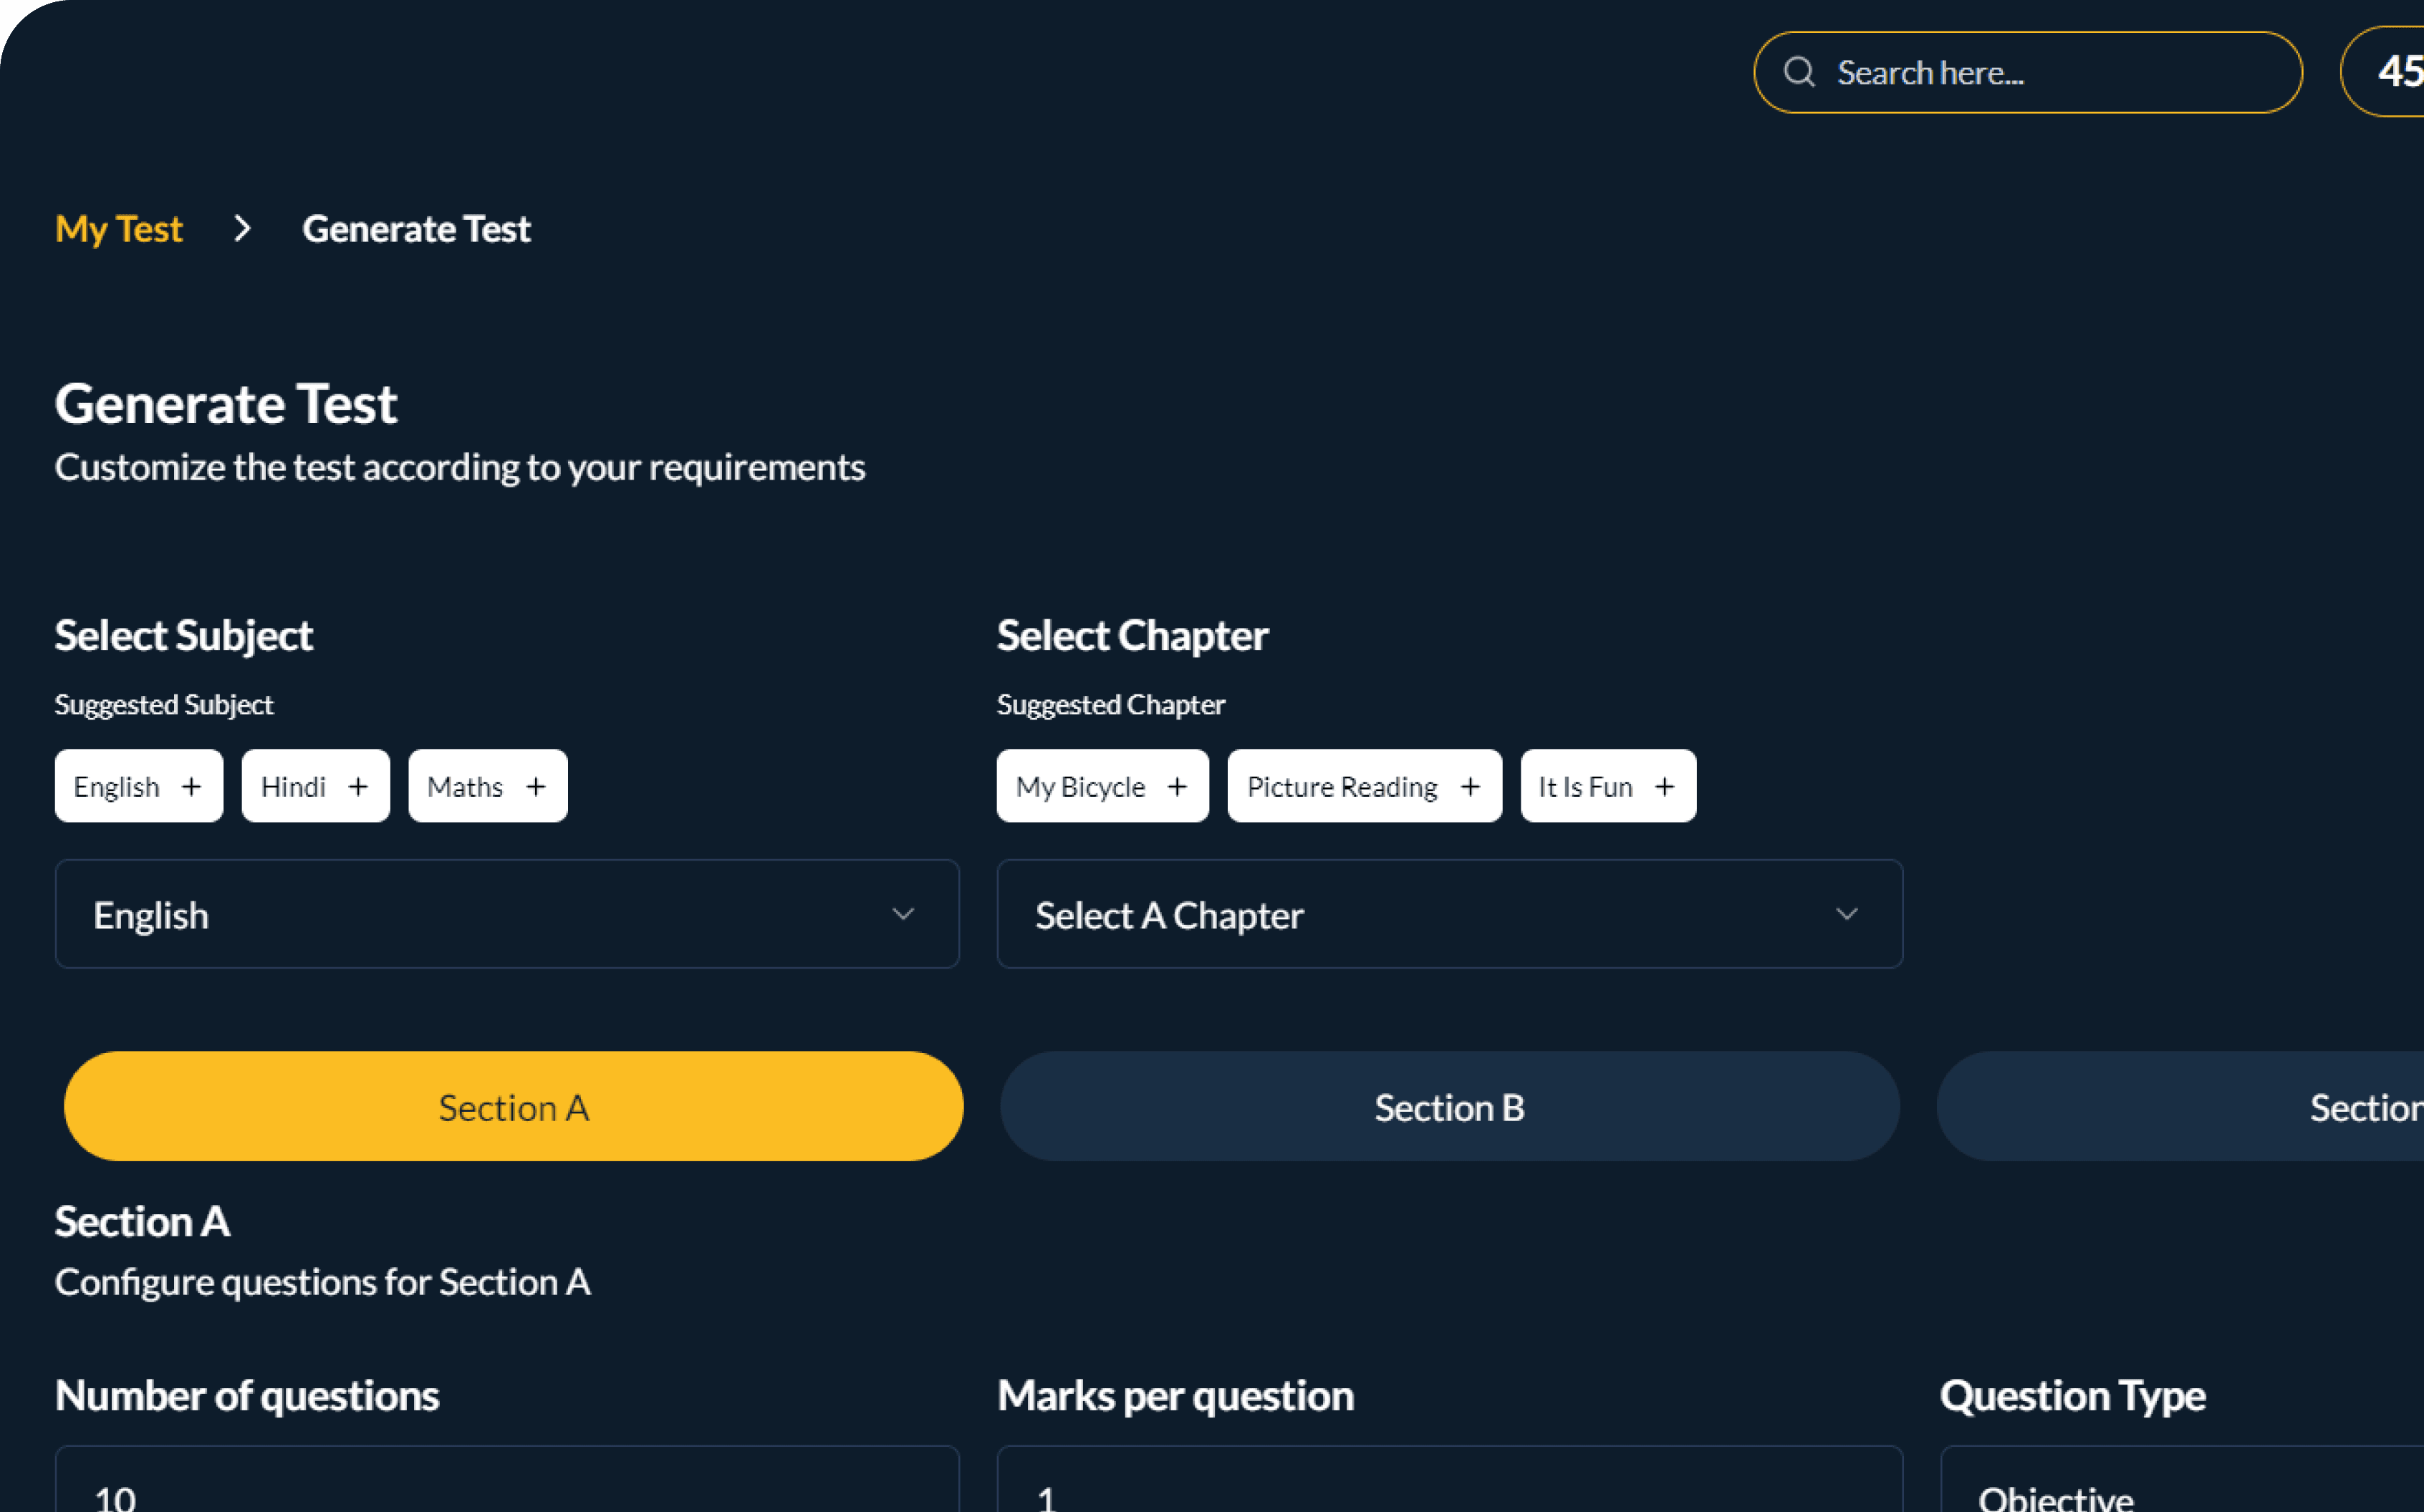Add Picture Reading chapter via plus icon
2424x1512 pixels.
pos(1470,787)
